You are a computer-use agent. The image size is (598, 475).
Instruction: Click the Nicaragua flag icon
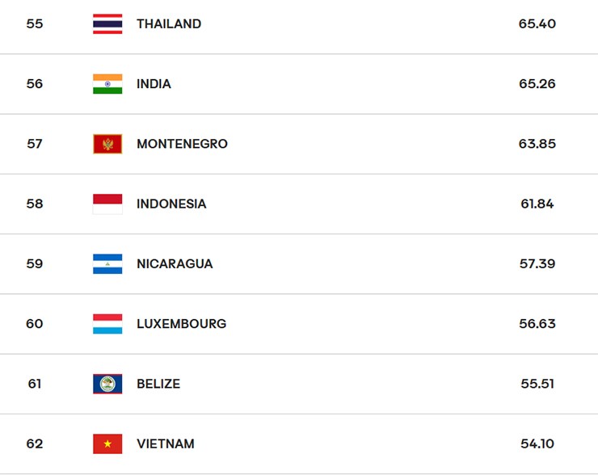tap(107, 264)
